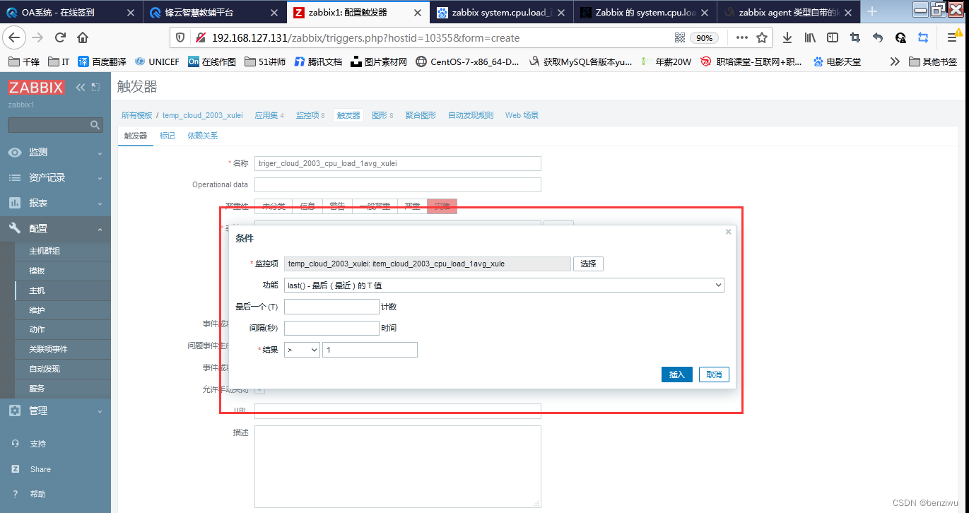Open the 所有模板 breadcrumb link
This screenshot has height=513, width=969.
pos(136,115)
